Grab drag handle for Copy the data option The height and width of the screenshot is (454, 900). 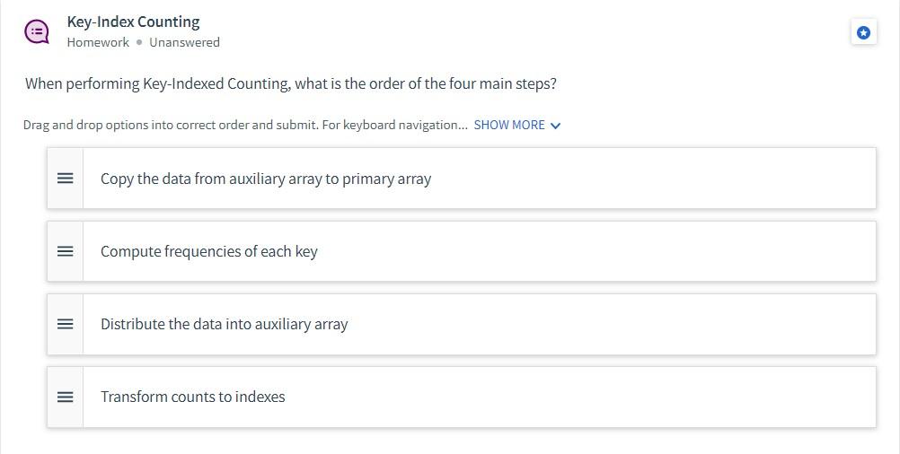coord(65,179)
